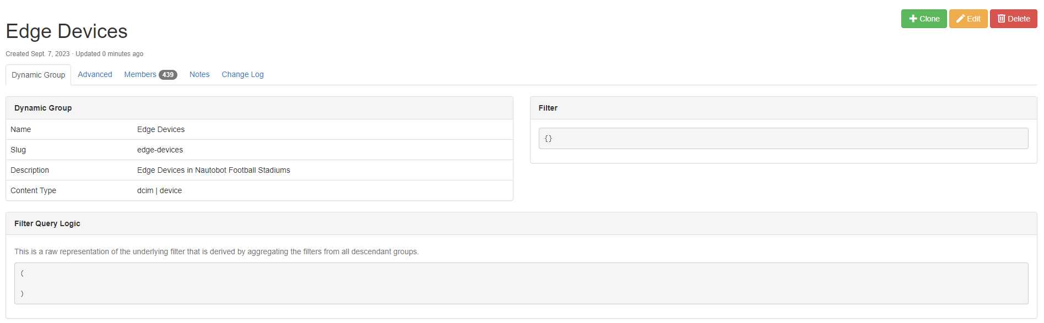Switch to the Advanced tab
1044x323 pixels.
pyautogui.click(x=95, y=74)
